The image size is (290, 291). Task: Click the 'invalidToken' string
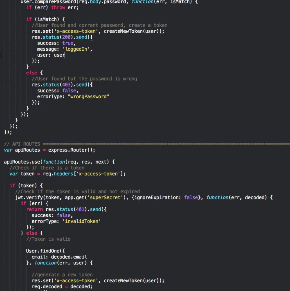tap(81, 221)
